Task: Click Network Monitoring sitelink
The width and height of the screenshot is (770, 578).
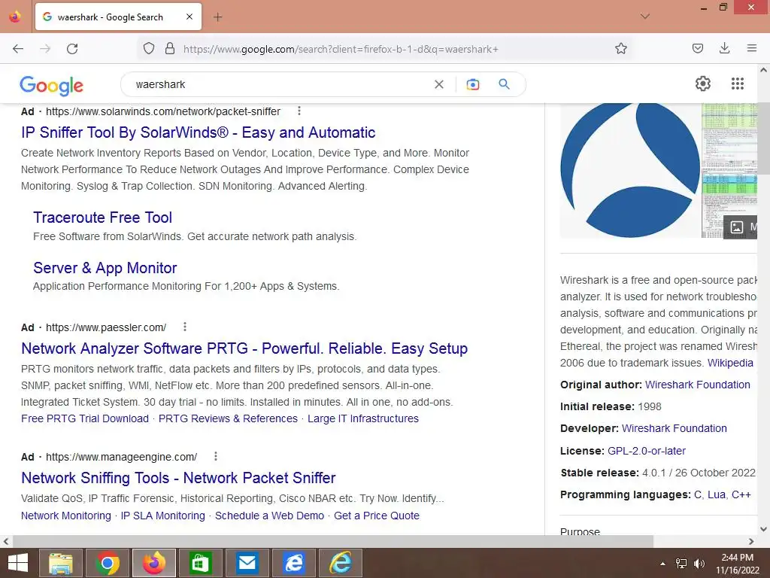Action: coord(66,516)
